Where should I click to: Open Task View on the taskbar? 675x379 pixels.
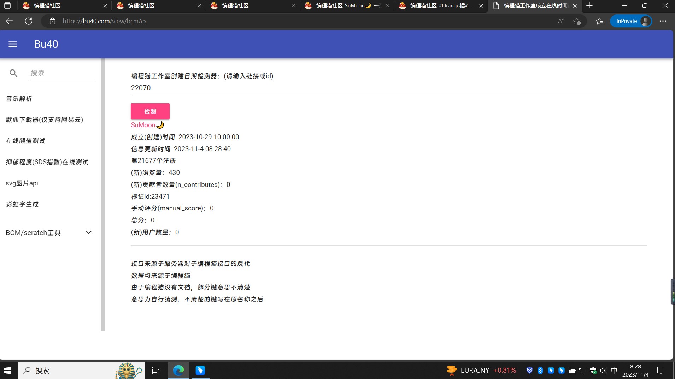(x=156, y=371)
